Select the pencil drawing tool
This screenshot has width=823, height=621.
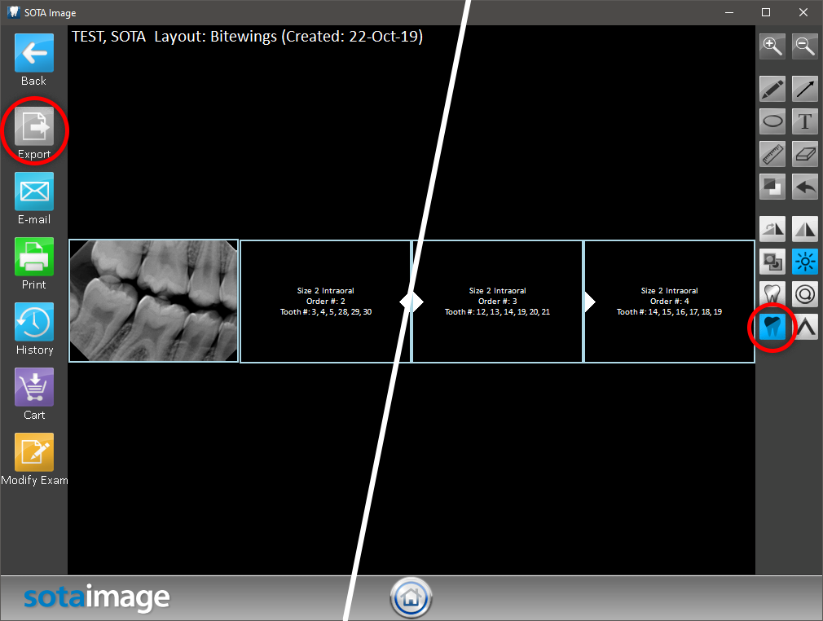pos(772,89)
